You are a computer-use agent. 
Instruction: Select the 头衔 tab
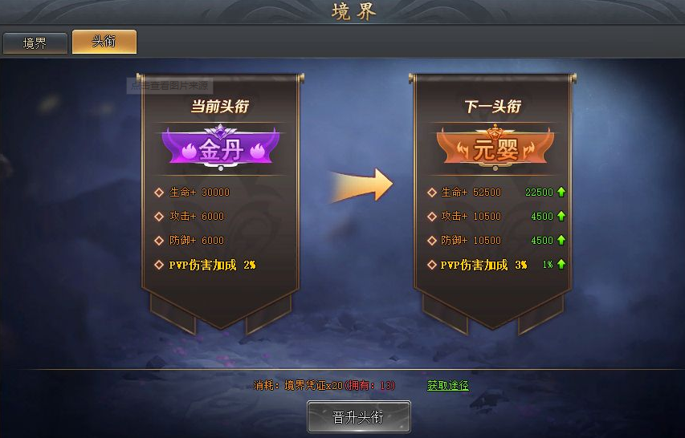click(x=104, y=42)
